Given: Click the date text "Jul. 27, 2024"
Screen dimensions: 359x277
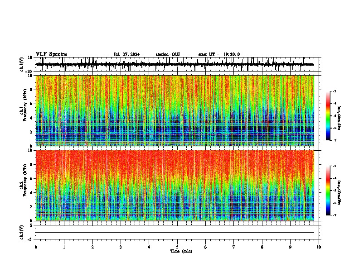Looking at the screenshot, I should [x=126, y=54].
